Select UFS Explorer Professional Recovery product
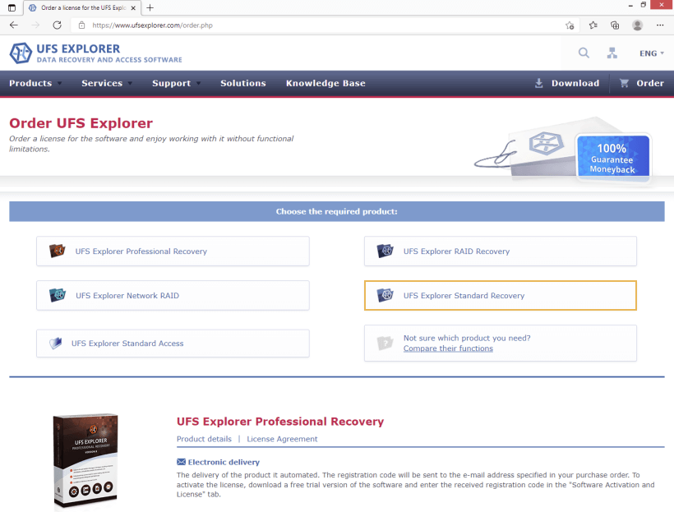The image size is (674, 512). pos(173,251)
